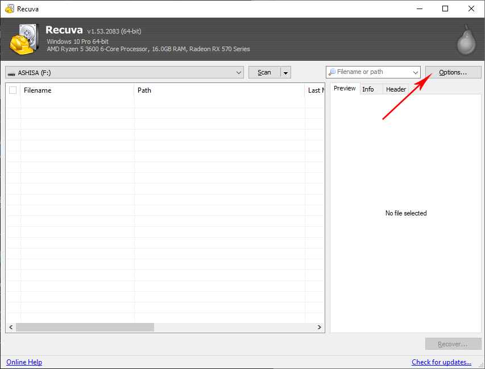
Task: Click the version text v1.53.2083 (64-bit)
Action: 114,31
